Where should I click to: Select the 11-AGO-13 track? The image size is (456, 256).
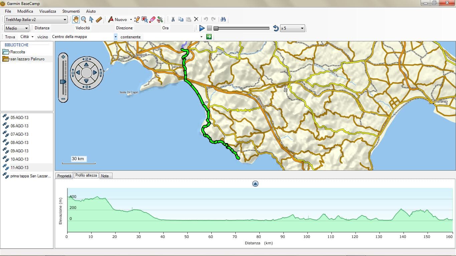(19, 168)
